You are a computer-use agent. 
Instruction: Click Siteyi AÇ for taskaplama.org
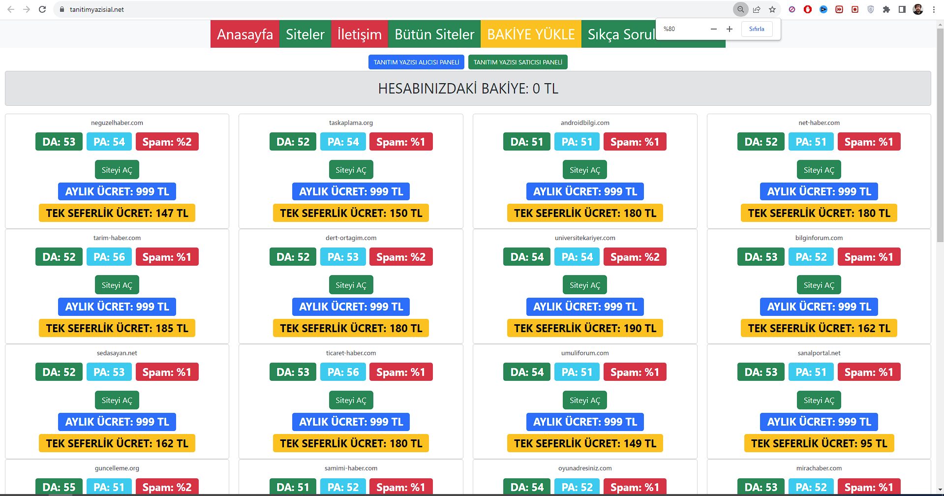point(351,170)
